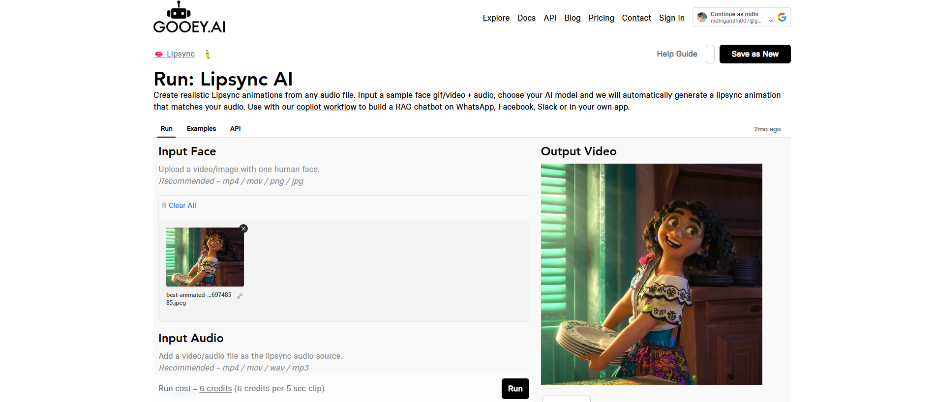Click the 'Input Face' heading
Image resolution: width=934 pixels, height=402 pixels.
(x=187, y=151)
